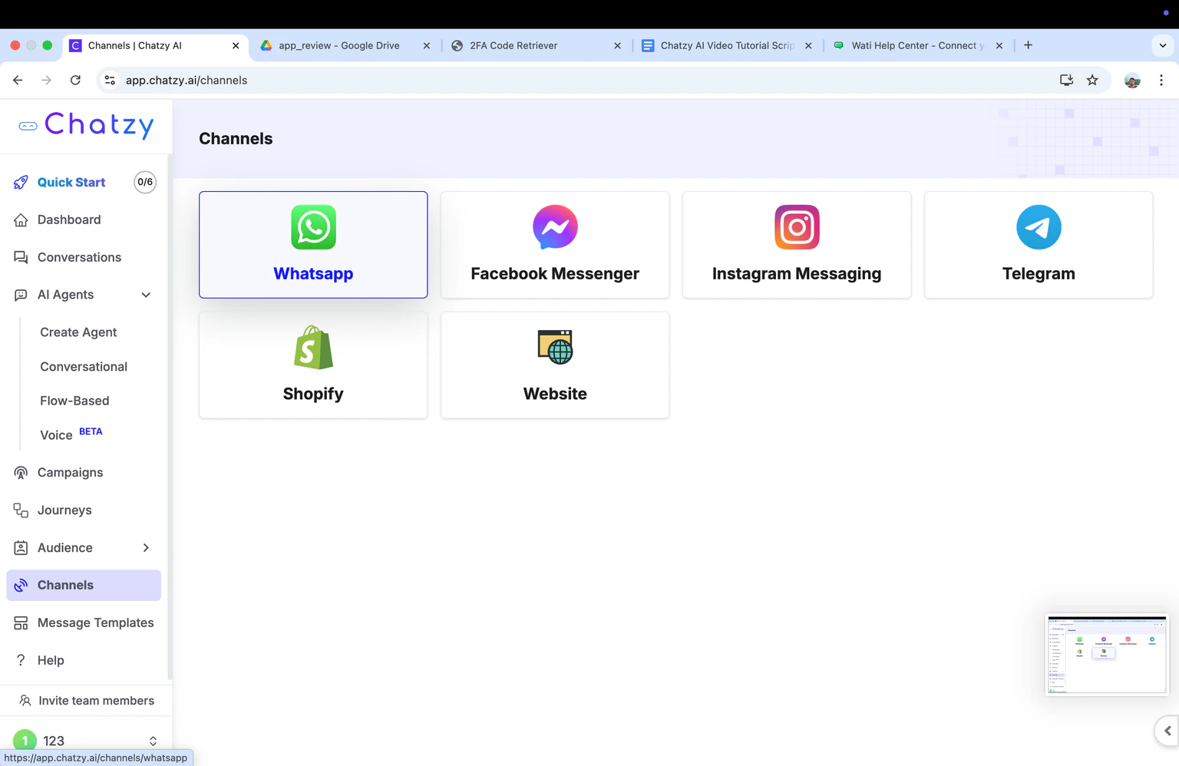The width and height of the screenshot is (1179, 766).
Task: Click the Audience contacts icon
Action: tap(21, 548)
